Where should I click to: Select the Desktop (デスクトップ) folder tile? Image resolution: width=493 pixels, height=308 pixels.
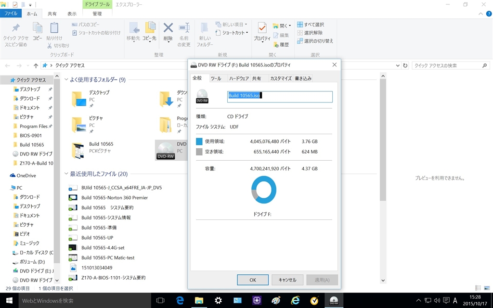91,99
